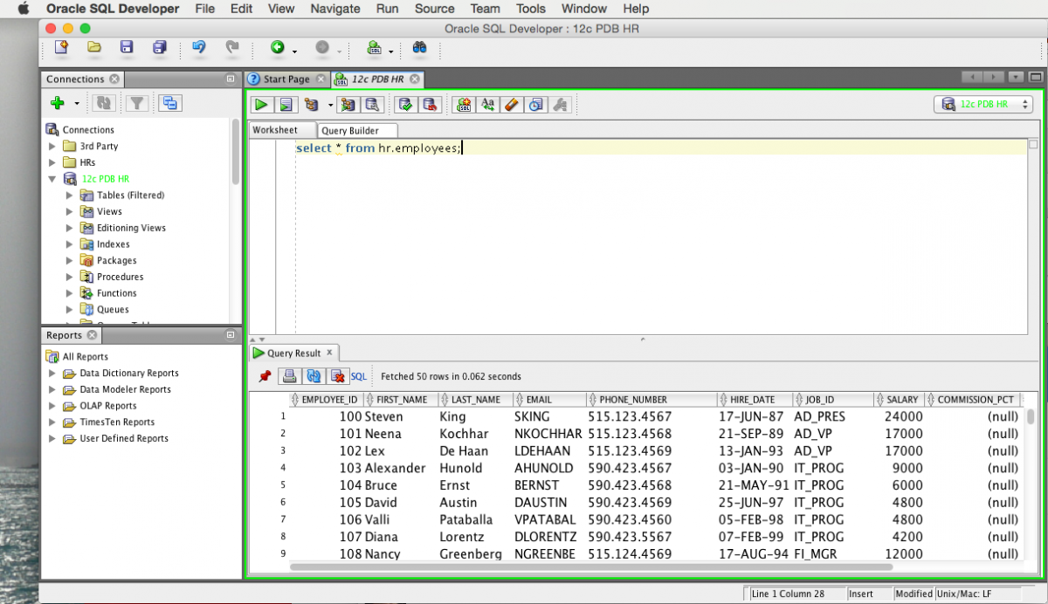Click the Explain Plan icon
Viewport: 1048px width, 604px height.
312,105
